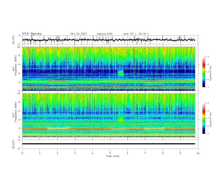
Task: Click the "ch.3(V)" amplitude axis label
Action: coord(14,144)
